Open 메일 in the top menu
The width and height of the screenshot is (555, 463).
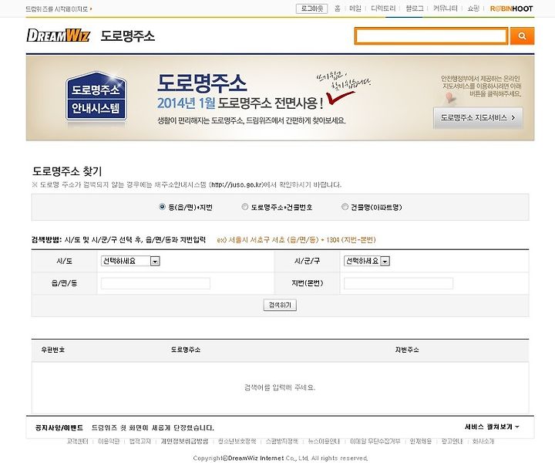[355, 8]
